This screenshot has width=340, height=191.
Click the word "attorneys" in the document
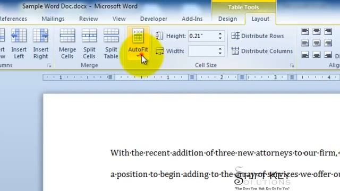pos(274,153)
